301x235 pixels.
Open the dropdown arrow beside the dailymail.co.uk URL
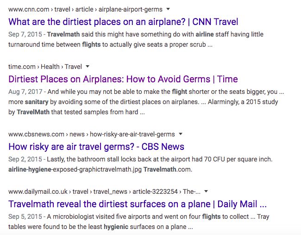(x=206, y=191)
